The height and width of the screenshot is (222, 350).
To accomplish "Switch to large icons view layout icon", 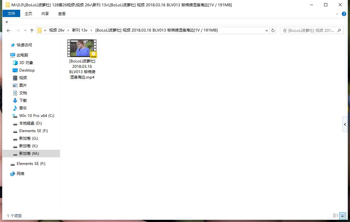I will 343,215.
